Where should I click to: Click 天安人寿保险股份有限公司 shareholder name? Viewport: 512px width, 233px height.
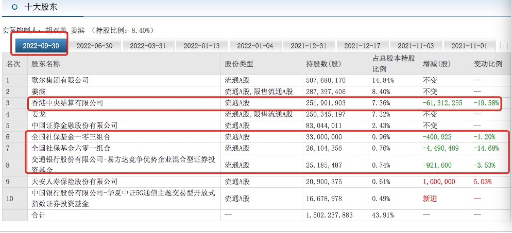[x=74, y=182]
